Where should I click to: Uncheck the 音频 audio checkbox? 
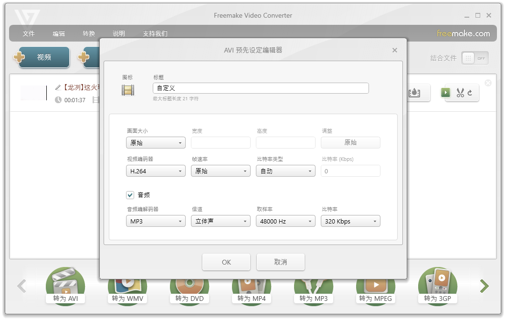130,195
